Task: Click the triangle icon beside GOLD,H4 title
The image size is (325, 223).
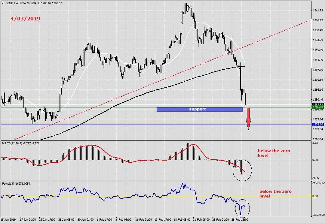Action: point(3,3)
